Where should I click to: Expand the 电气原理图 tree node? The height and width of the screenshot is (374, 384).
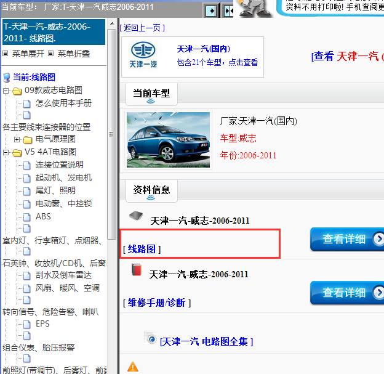pyautogui.click(x=17, y=139)
